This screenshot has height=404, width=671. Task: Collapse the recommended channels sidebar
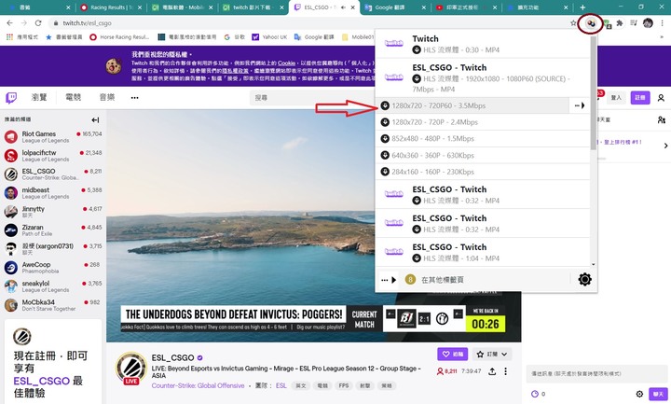coord(95,120)
